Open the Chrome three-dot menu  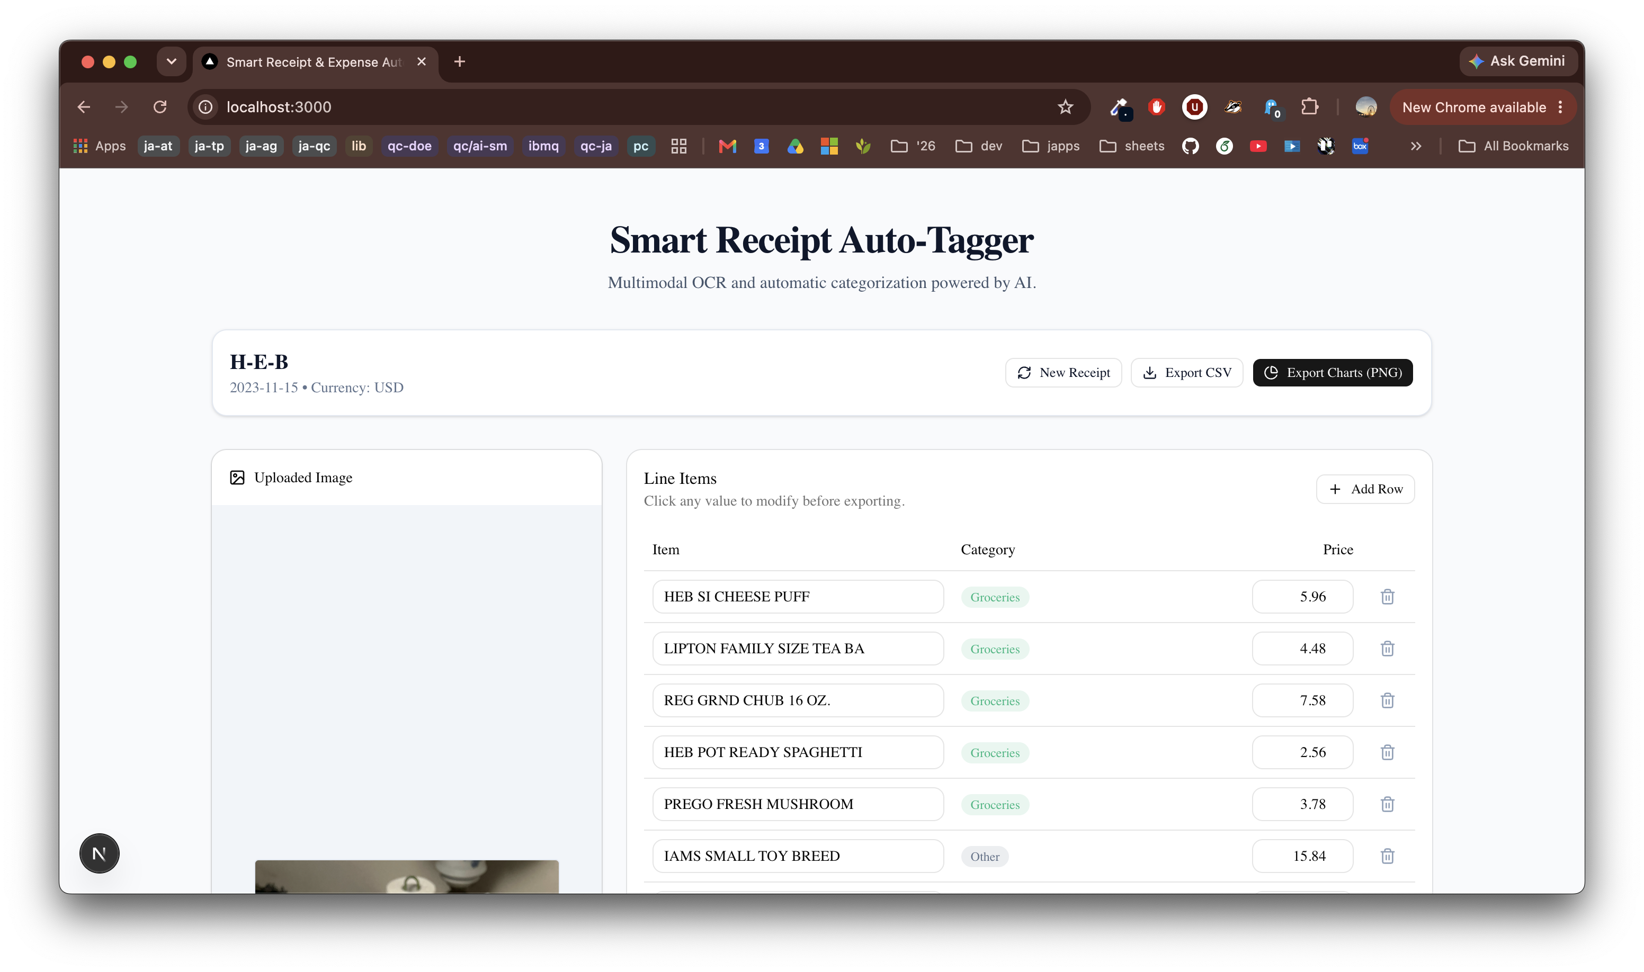point(1560,107)
